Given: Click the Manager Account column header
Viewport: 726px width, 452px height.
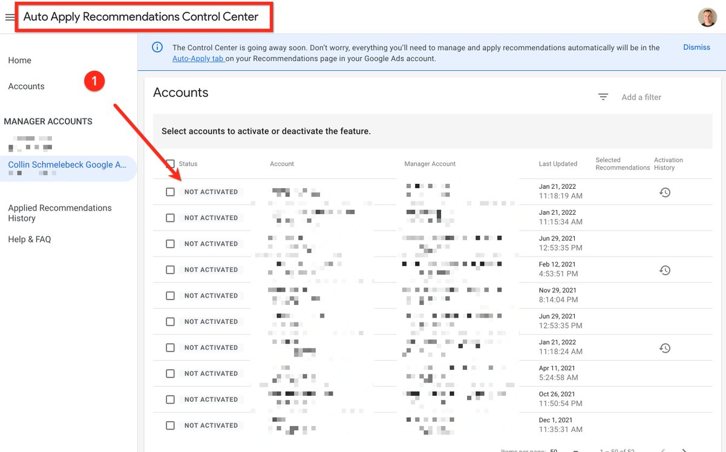Looking at the screenshot, I should pos(430,164).
